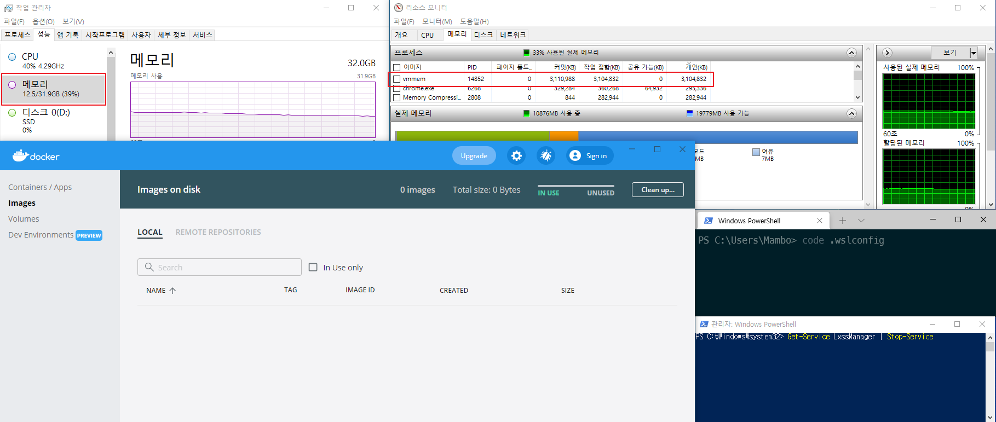Click the NAME column sort arrow
The height and width of the screenshot is (422, 996).
click(172, 291)
